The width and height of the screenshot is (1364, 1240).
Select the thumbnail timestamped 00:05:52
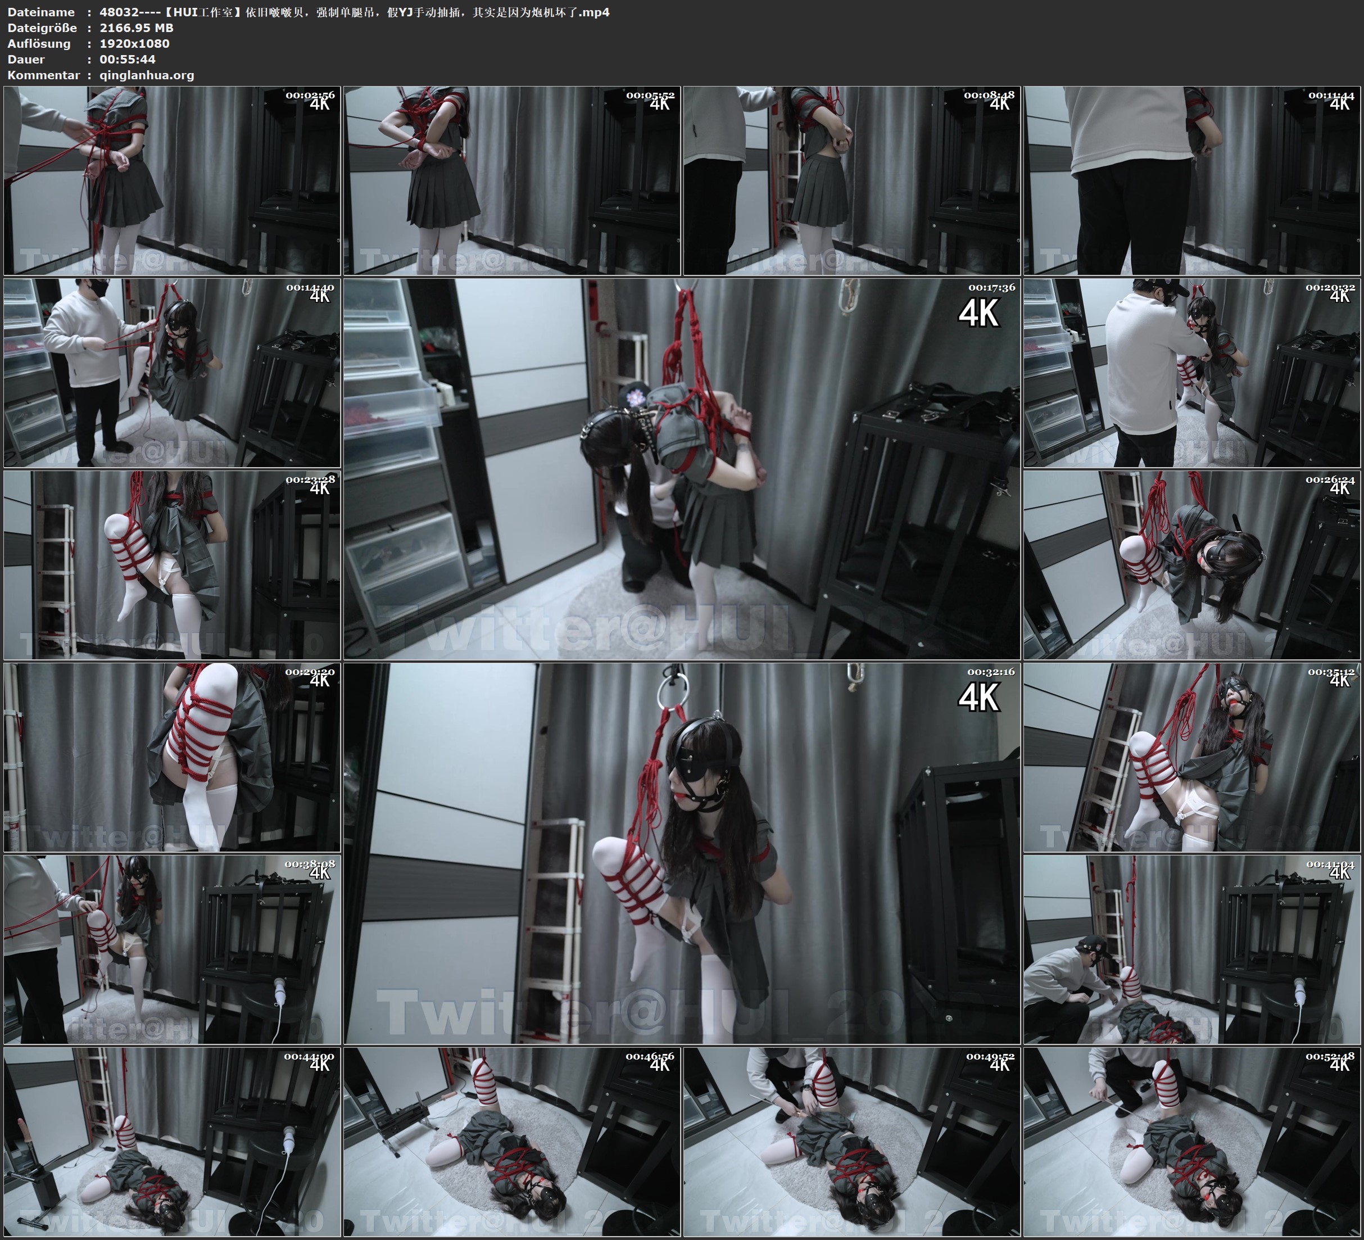512,181
